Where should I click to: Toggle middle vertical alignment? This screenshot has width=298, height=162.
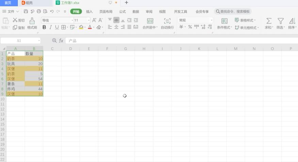[x=116, y=20]
